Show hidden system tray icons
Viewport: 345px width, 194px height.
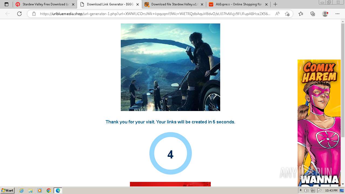[301, 190]
